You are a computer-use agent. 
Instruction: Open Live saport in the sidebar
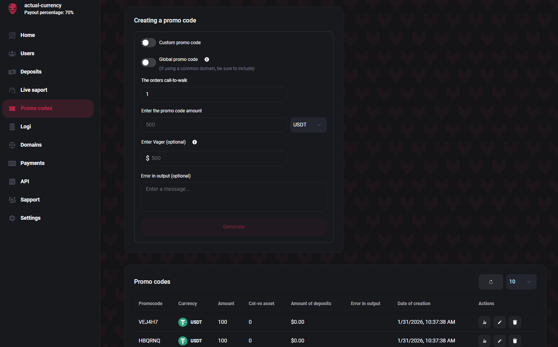pos(48,90)
